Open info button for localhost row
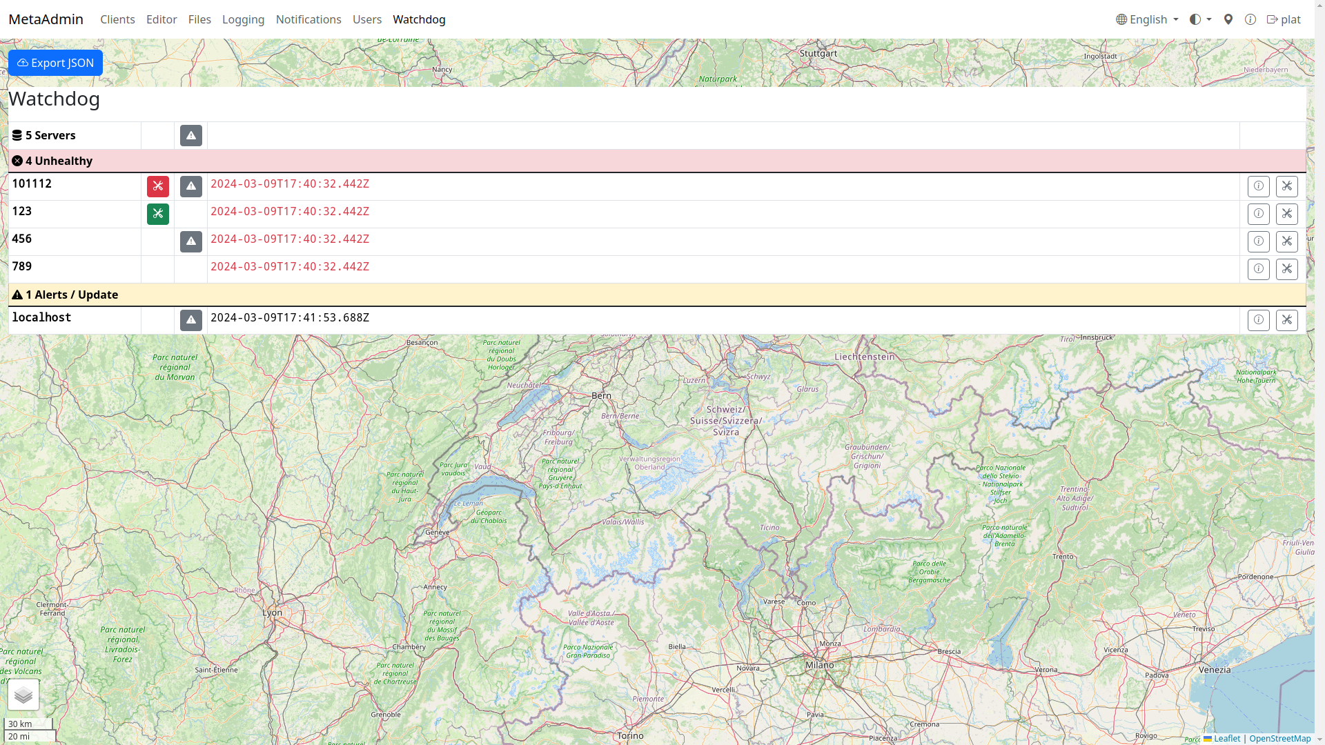Viewport: 1325px width, 745px height. [x=1258, y=320]
